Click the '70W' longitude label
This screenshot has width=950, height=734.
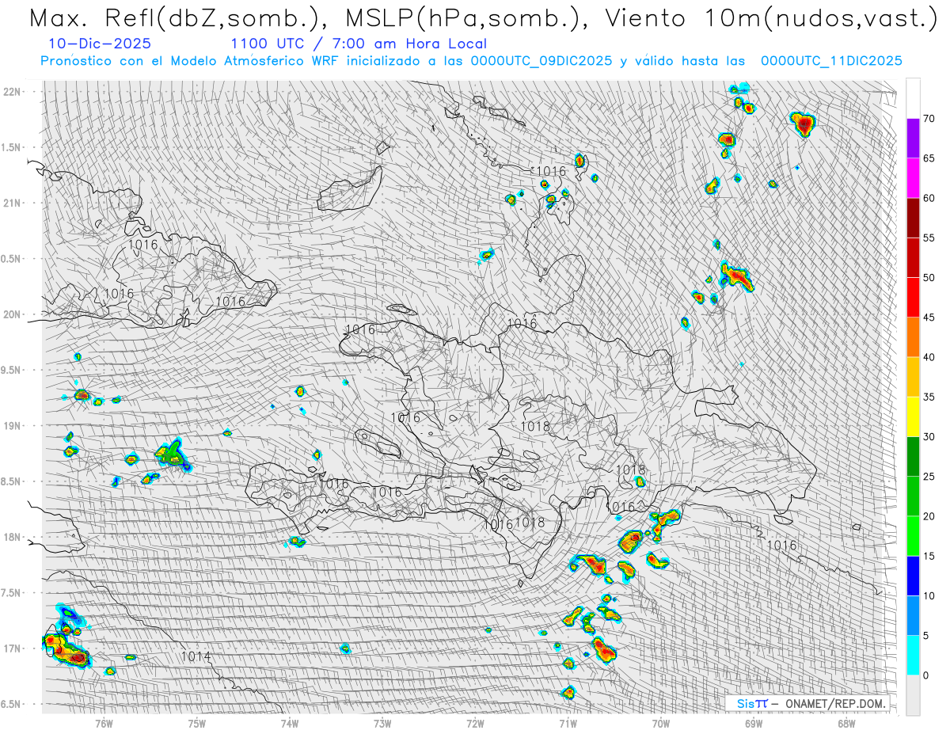tap(660, 722)
